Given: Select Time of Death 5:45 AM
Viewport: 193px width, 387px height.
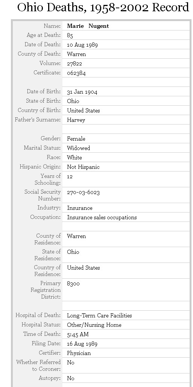Looking at the screenshot, I should 78,334.
